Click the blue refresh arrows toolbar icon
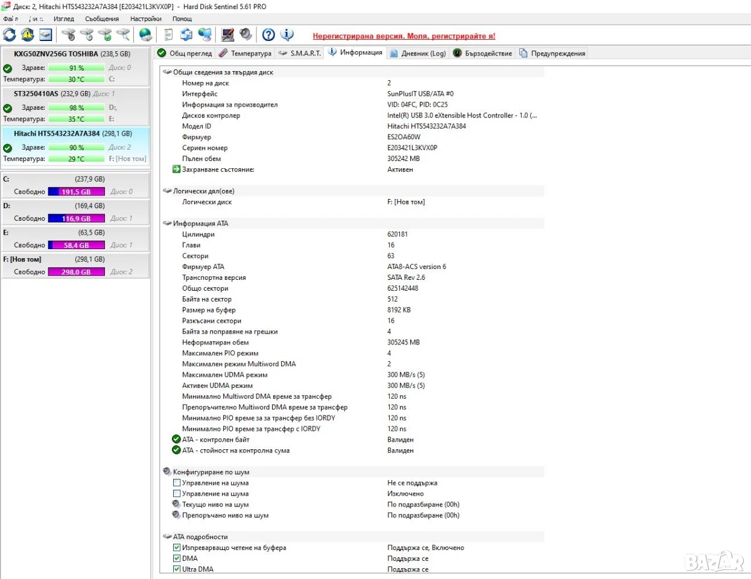Image resolution: width=751 pixels, height=579 pixels. (x=10, y=34)
